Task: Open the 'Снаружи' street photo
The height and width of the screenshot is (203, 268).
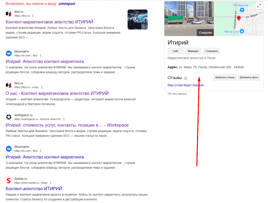Action: coord(189,19)
